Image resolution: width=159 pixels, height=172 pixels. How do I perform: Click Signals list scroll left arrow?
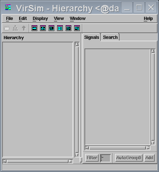point(87,148)
